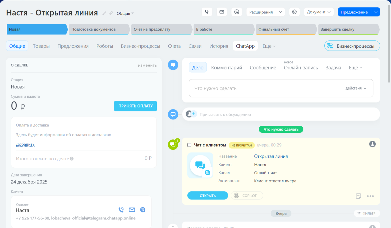391x228 pixels.
Task: Open the Документ dropdown
Action: coord(319,12)
